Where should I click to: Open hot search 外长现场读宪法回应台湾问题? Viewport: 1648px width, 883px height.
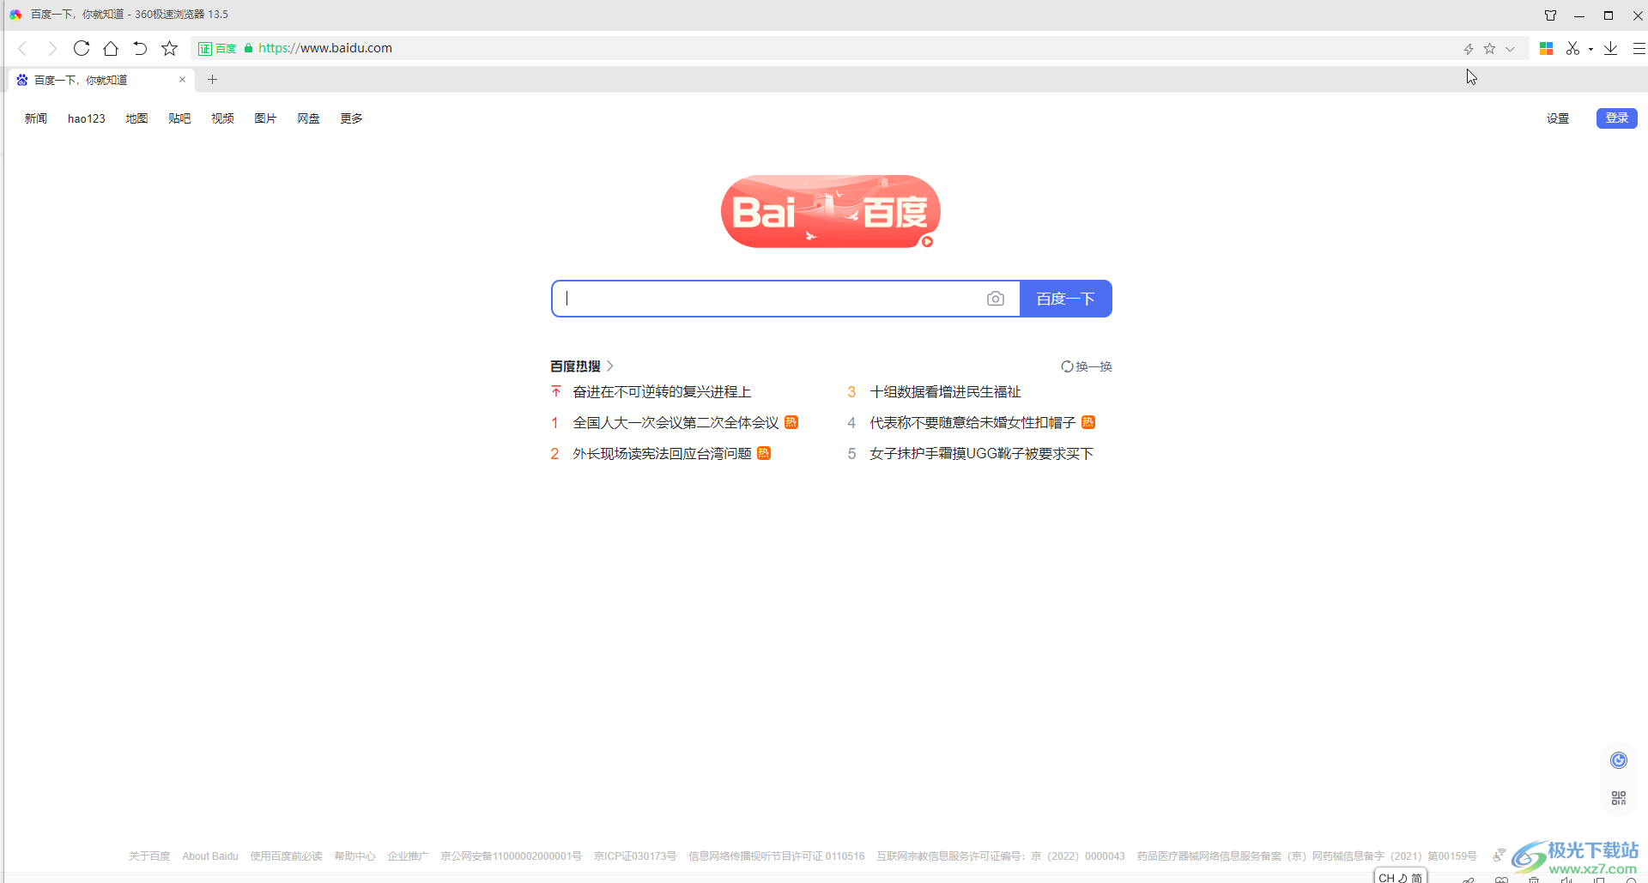[662, 454]
